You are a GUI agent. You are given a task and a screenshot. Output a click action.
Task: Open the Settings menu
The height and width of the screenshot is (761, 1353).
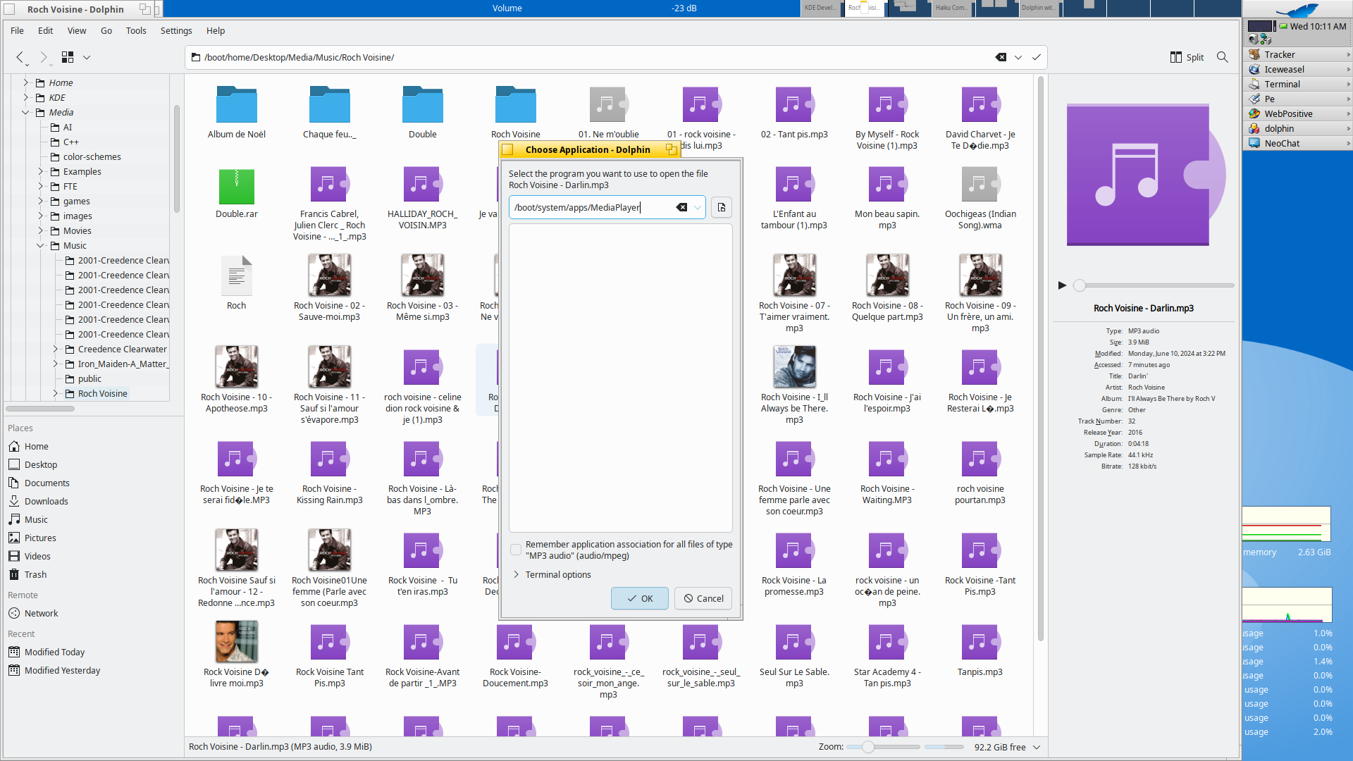[x=176, y=30]
